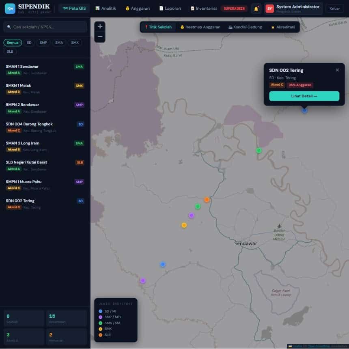Filter schools by SMA chip

pyautogui.click(x=59, y=43)
